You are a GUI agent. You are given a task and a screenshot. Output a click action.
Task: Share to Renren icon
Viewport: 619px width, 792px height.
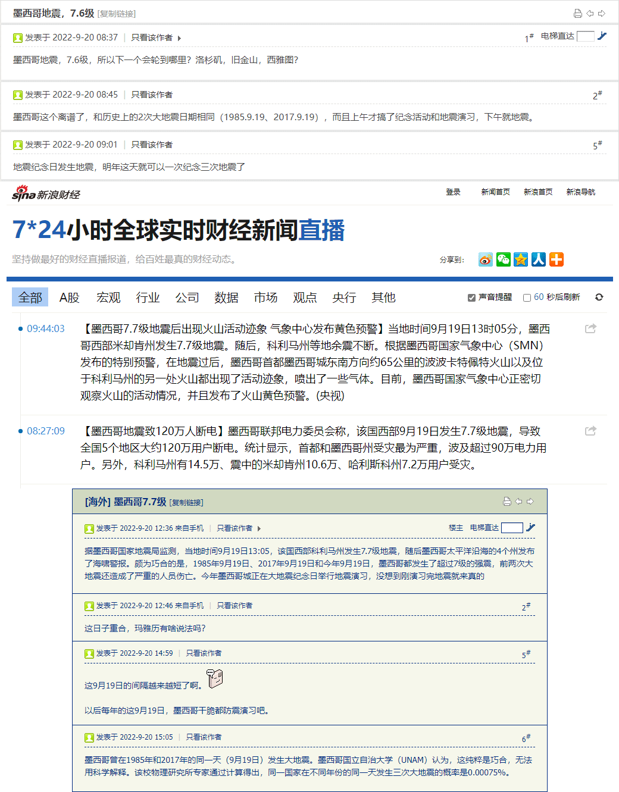(x=539, y=259)
